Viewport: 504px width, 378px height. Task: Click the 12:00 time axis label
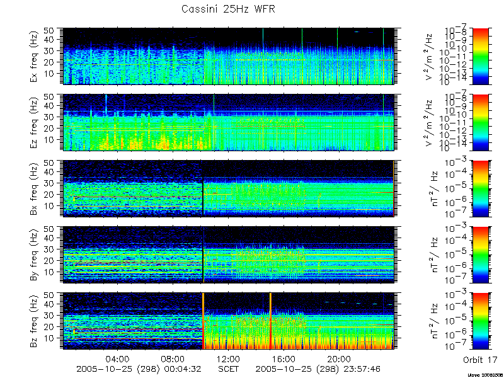coord(229,358)
